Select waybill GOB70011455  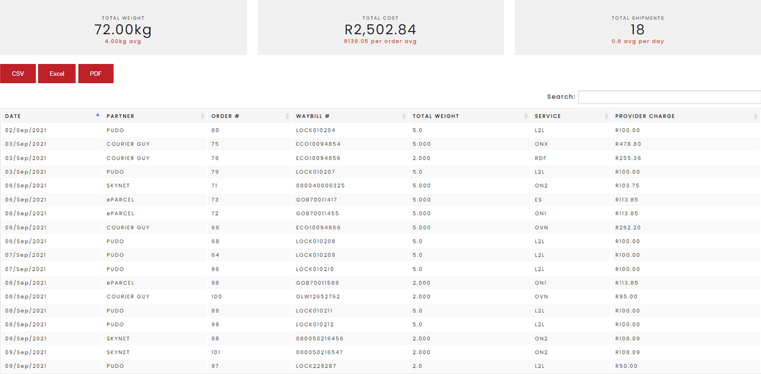(318, 214)
